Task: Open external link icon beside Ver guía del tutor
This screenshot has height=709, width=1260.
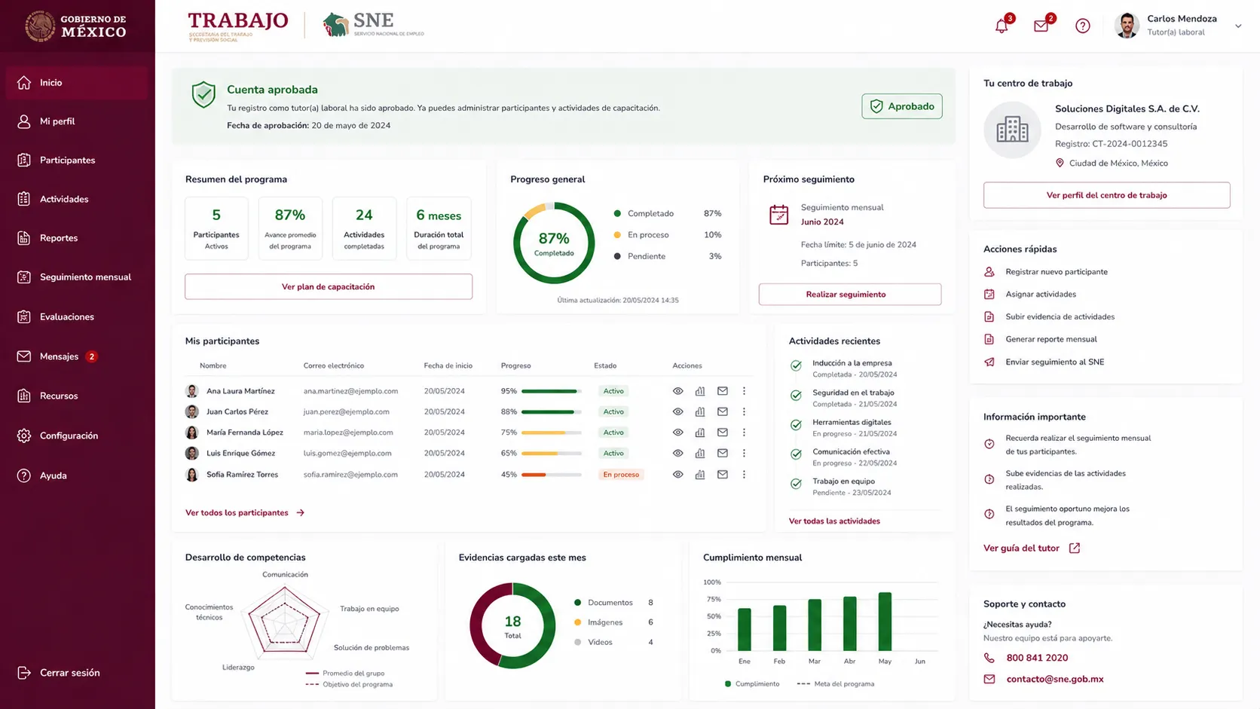Action: click(1075, 549)
